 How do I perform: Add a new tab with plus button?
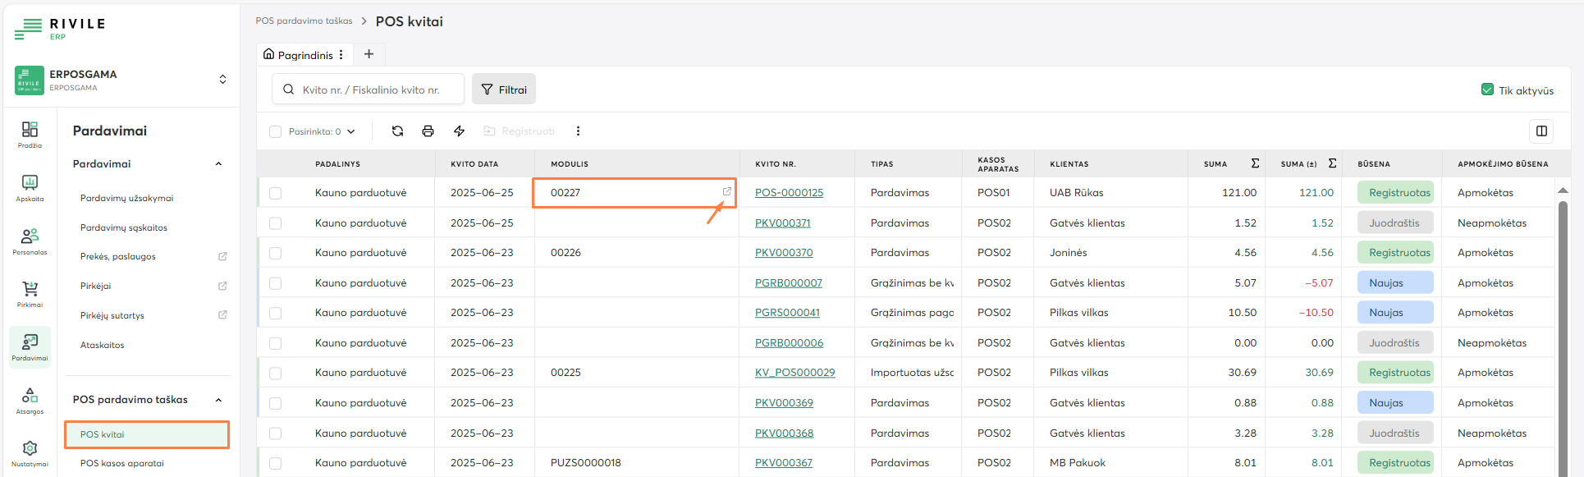[x=369, y=54]
